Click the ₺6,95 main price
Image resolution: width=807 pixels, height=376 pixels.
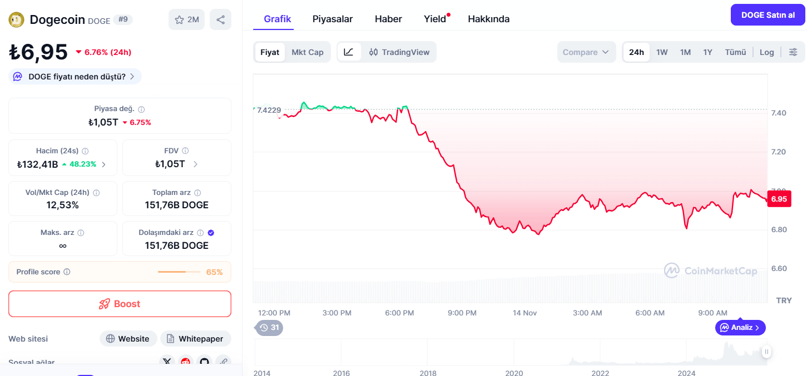pos(38,52)
